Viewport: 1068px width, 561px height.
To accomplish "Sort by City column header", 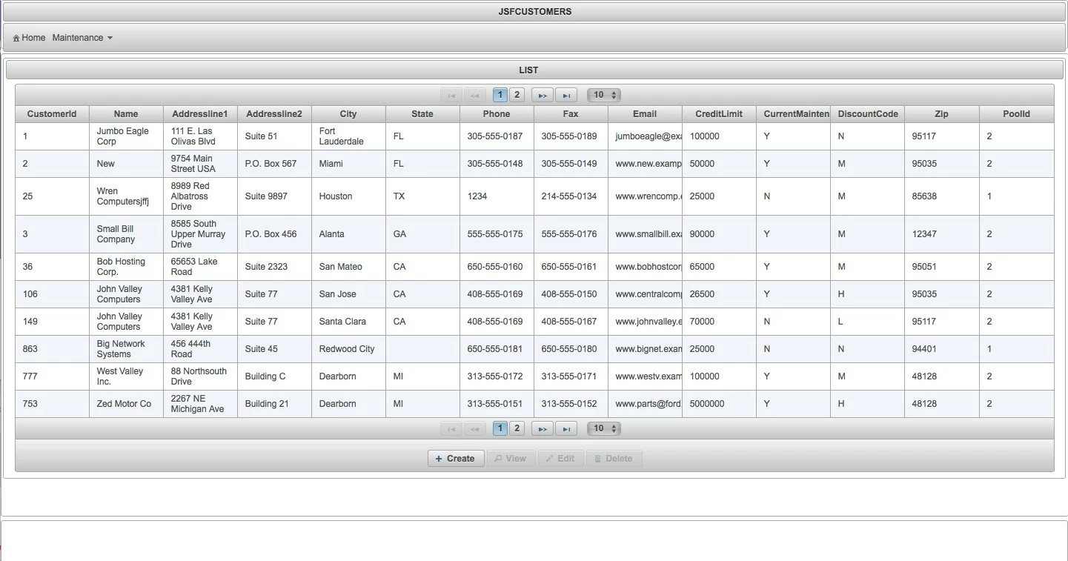I will click(348, 114).
